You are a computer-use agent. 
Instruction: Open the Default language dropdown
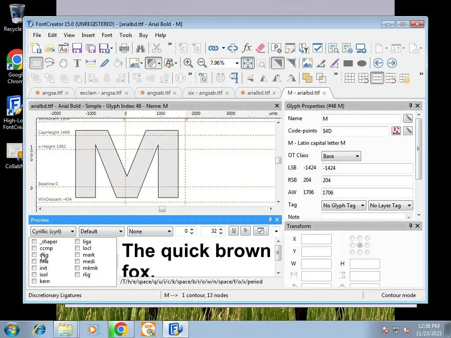pos(102,231)
